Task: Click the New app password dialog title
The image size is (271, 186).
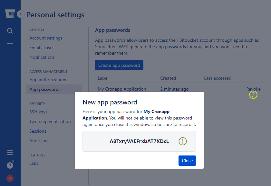Action: pyautogui.click(x=110, y=102)
